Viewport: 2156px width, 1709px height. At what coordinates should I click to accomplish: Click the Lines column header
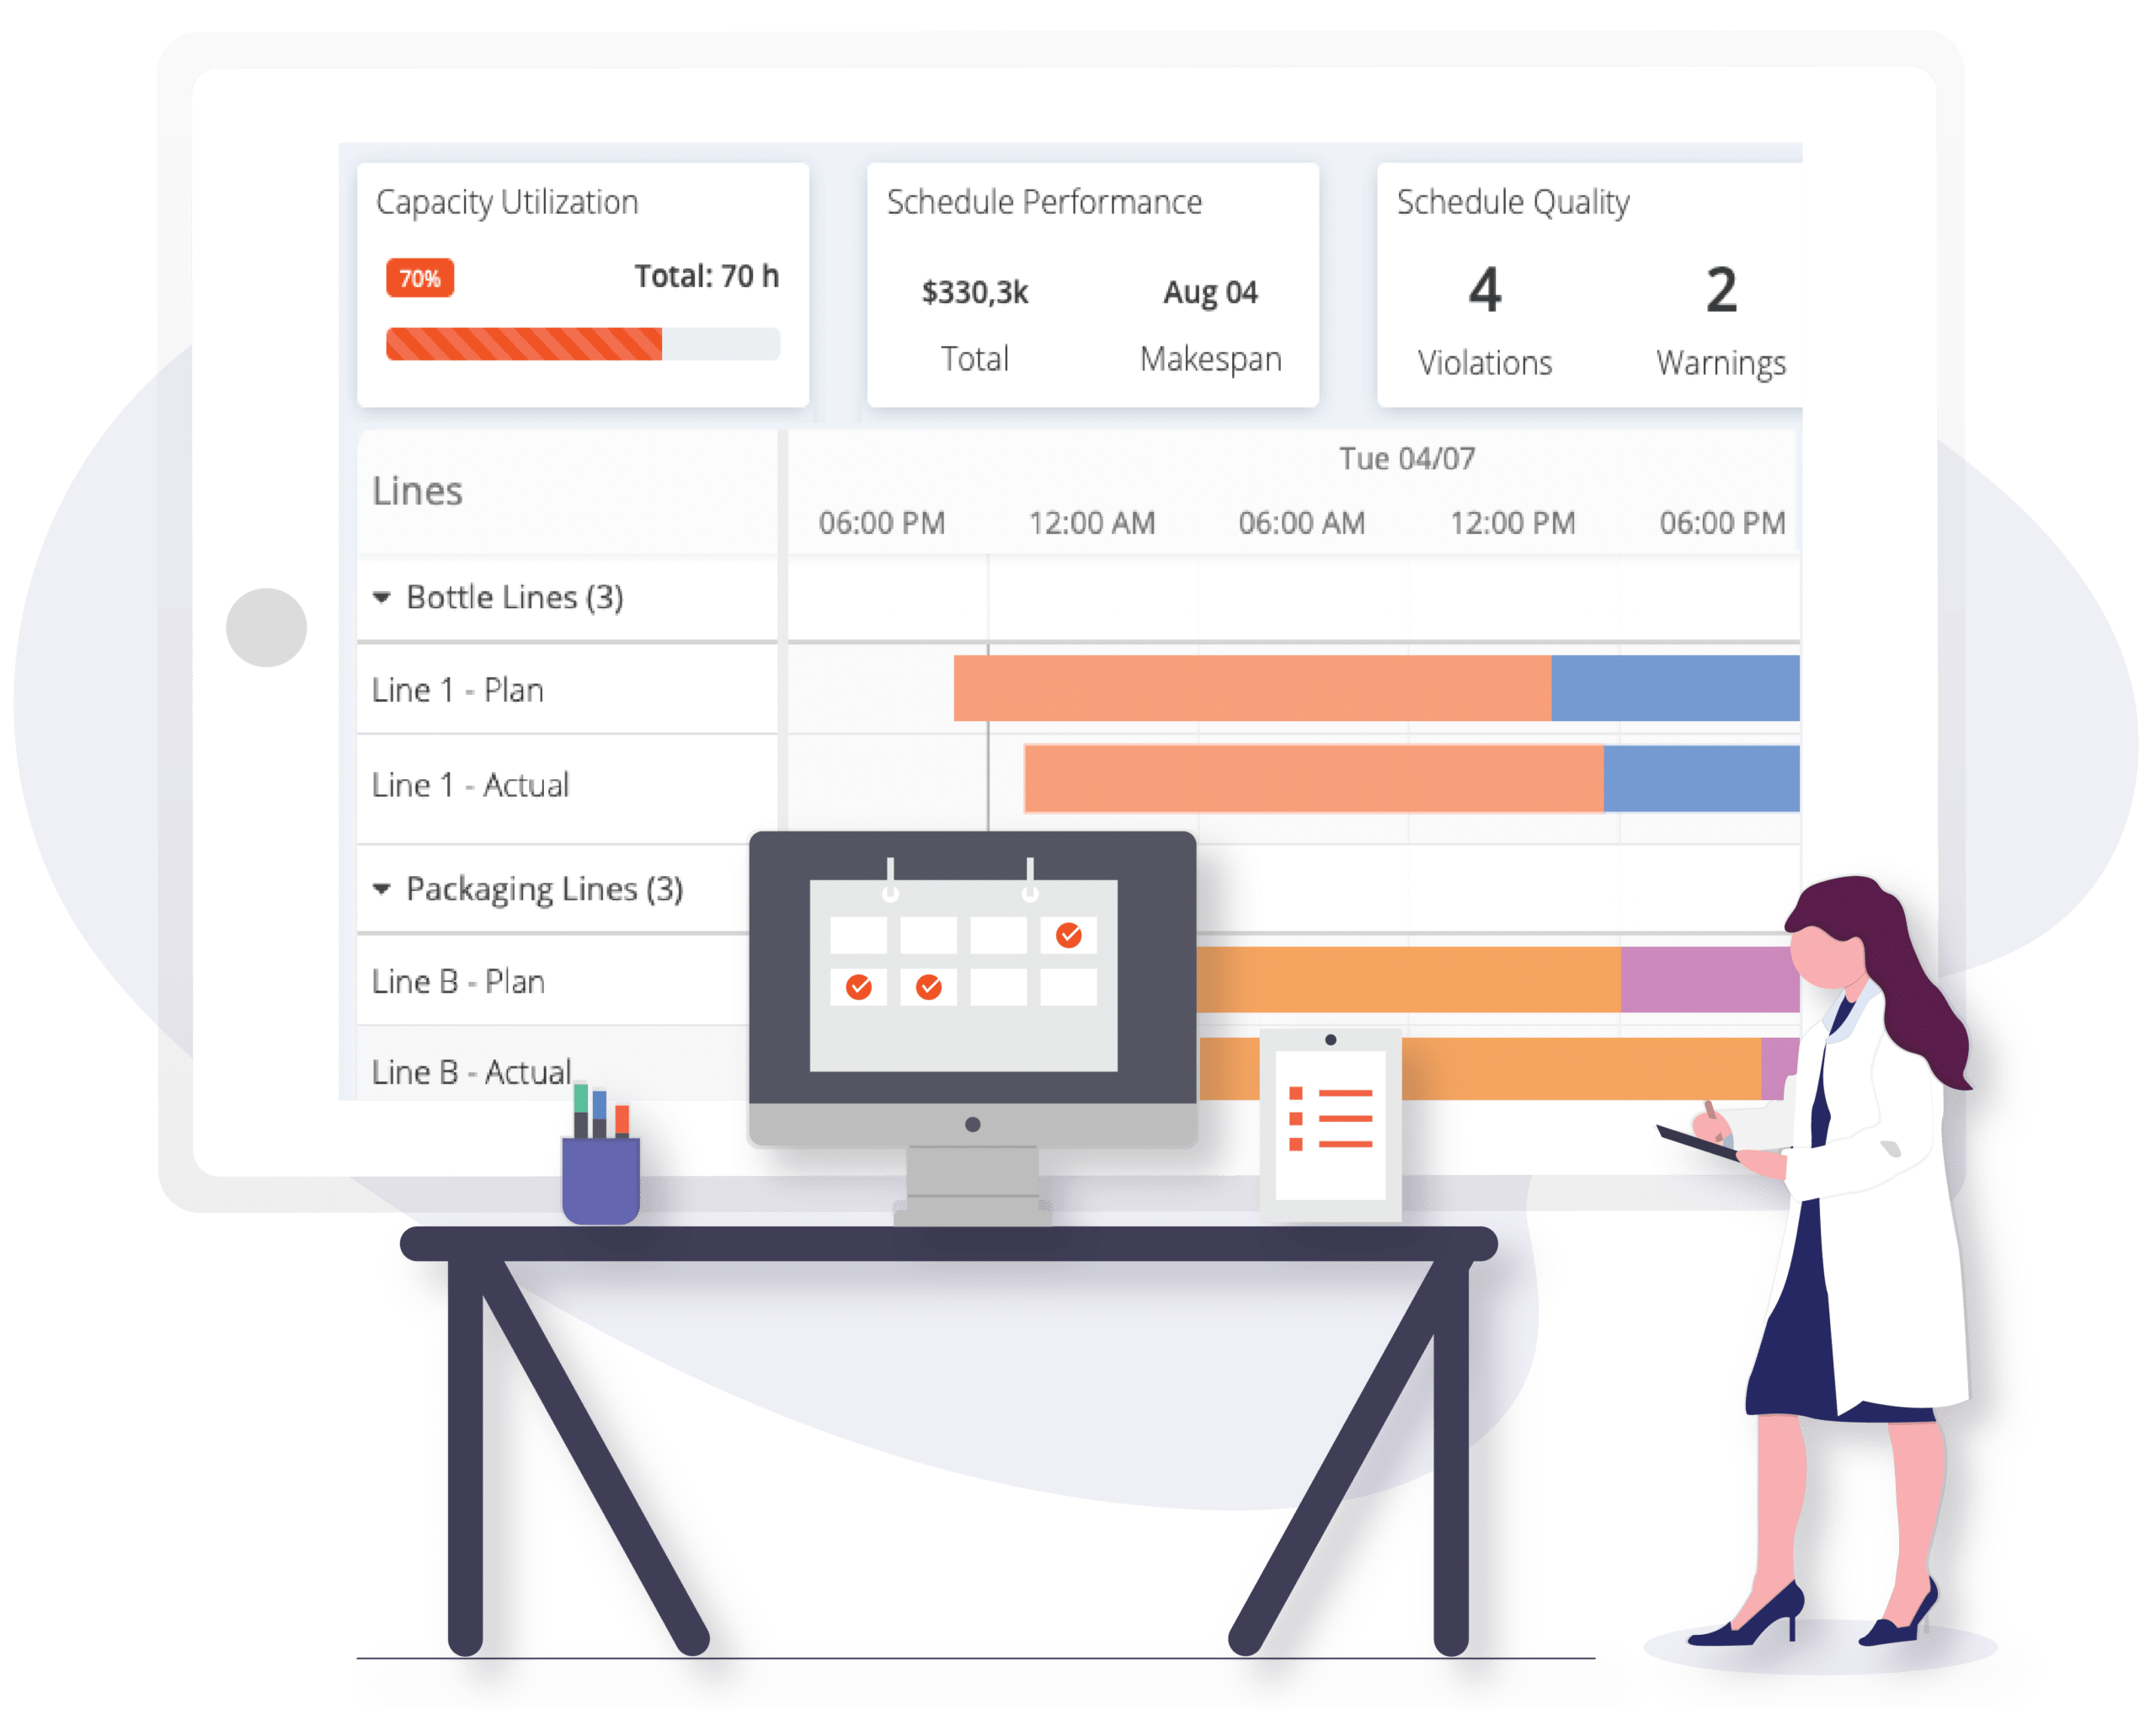(417, 491)
